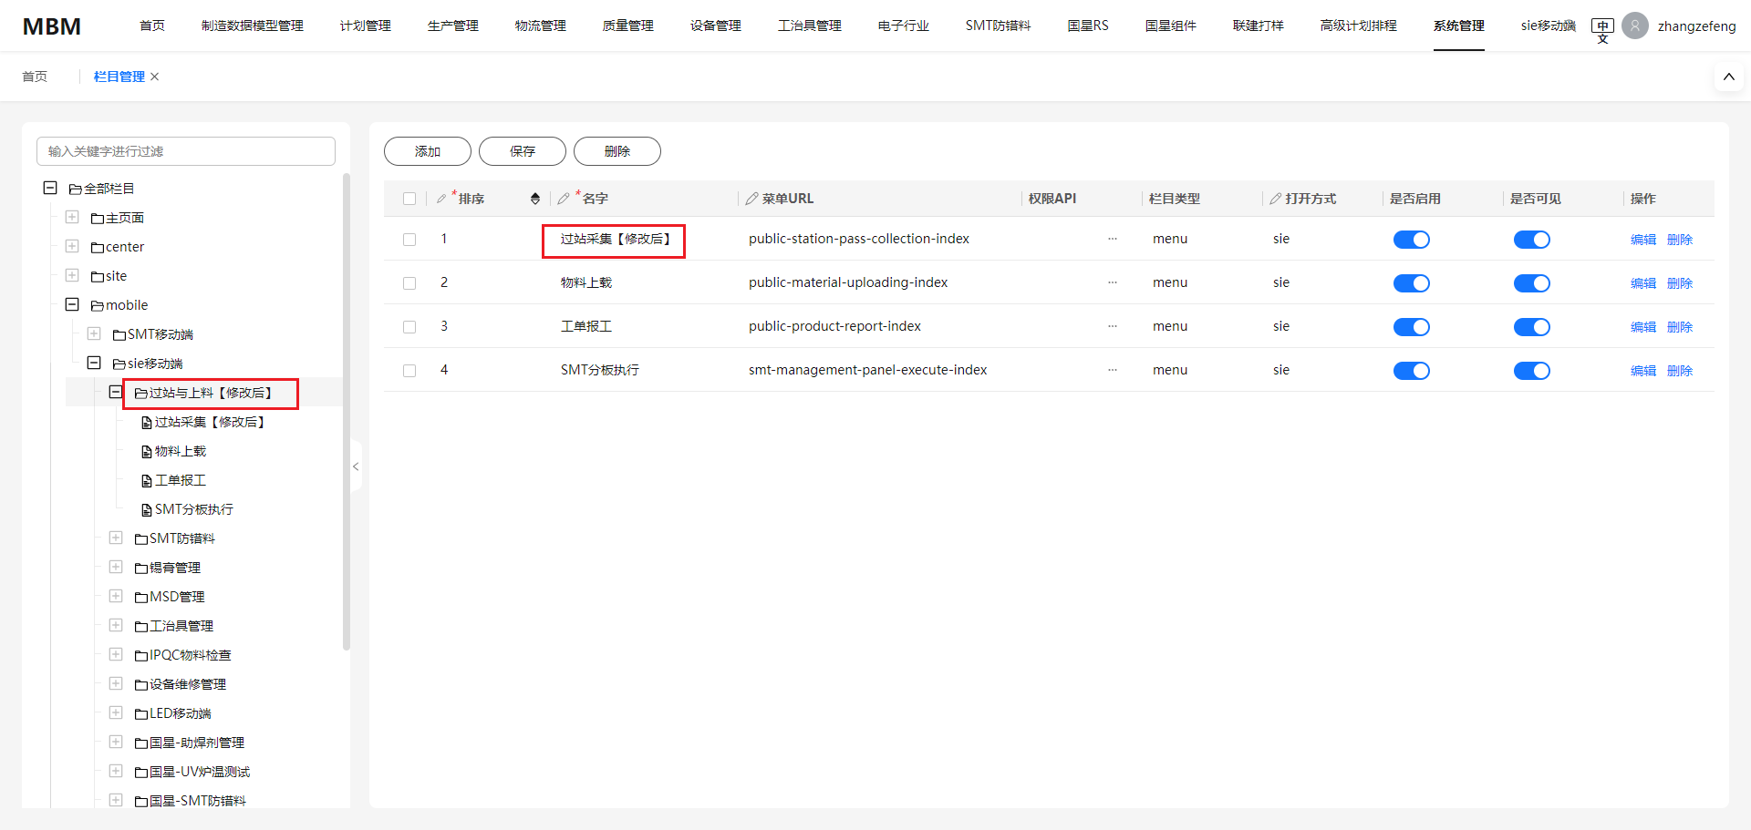
Task: Collapse the left tree panel handle
Action: click(356, 466)
